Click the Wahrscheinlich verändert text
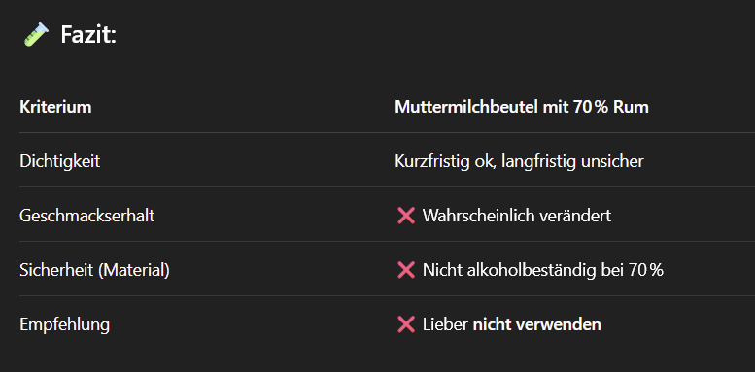Image resolution: width=755 pixels, height=372 pixels. pyautogui.click(x=517, y=216)
